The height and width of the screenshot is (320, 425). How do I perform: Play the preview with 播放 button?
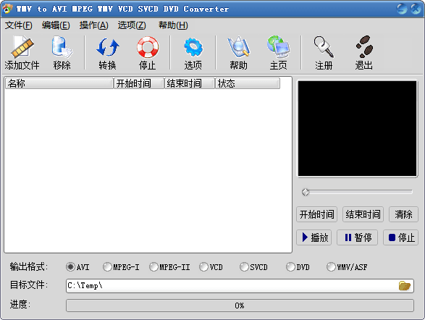pos(314,237)
